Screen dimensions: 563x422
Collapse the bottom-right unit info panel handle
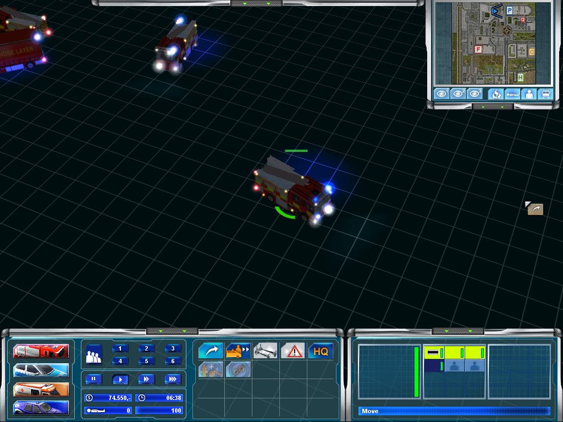coord(458,331)
